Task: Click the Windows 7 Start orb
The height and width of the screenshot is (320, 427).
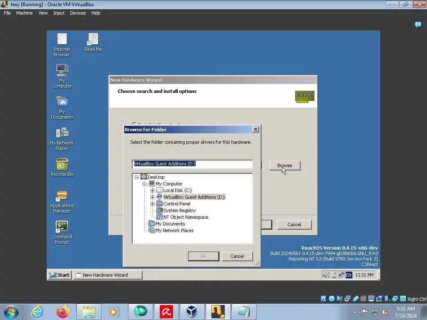Action: click(11, 312)
